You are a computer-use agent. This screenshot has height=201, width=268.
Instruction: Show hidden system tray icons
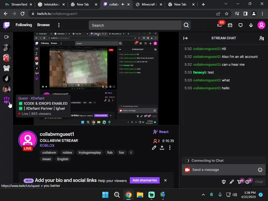click(203, 195)
